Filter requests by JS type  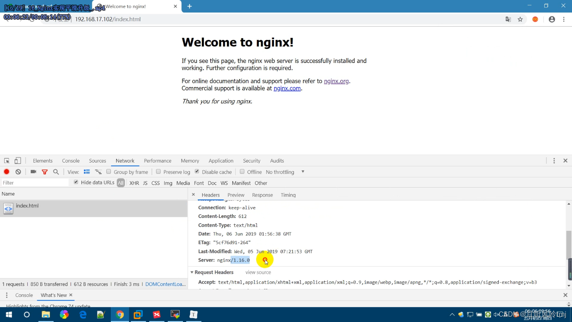(145, 183)
